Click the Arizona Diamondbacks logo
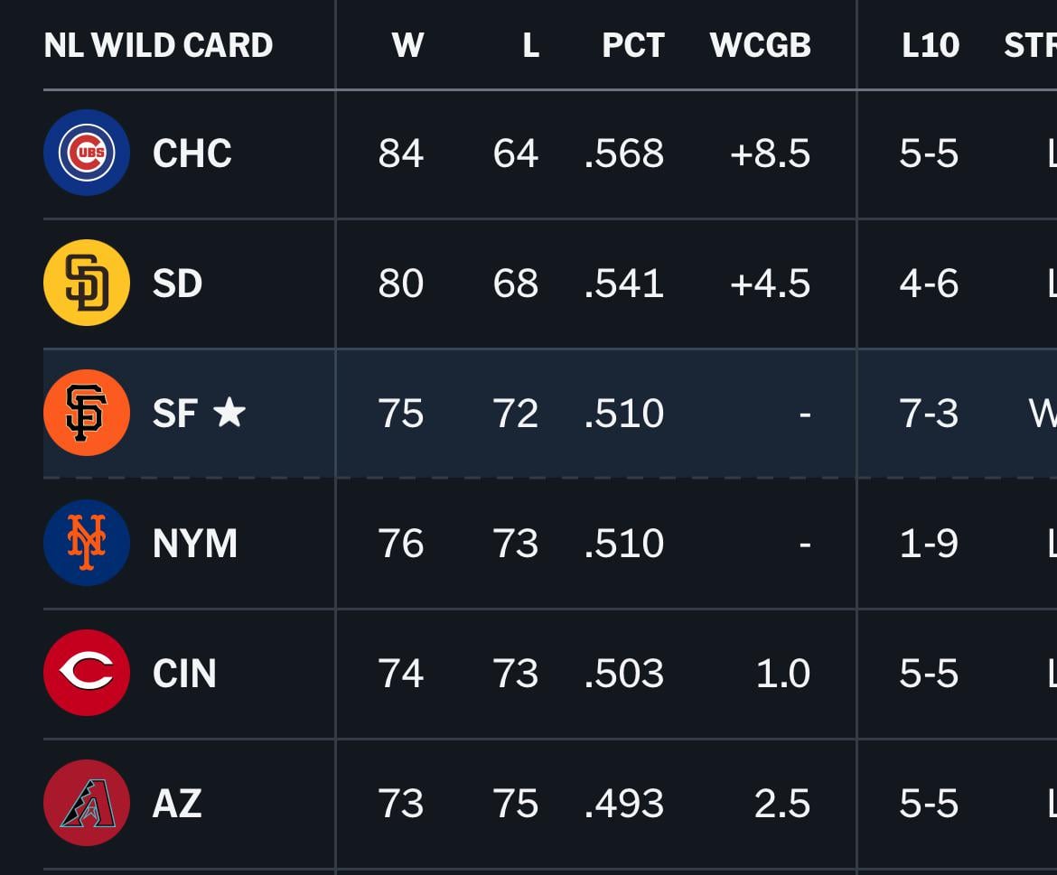 point(87,803)
